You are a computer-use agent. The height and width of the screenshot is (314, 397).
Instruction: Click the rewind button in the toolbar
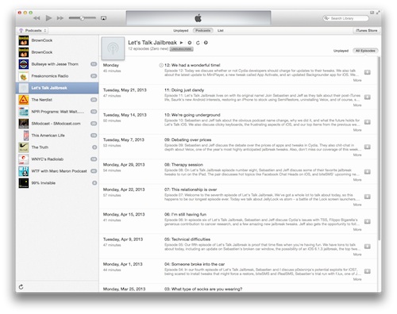[37, 18]
